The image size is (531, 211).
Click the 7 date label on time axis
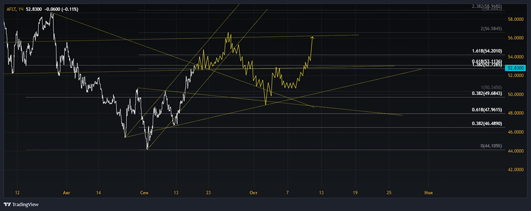[x=287, y=192]
